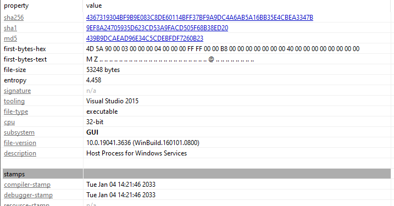Click the debugger-stamp property label
394x206 pixels.
28,195
